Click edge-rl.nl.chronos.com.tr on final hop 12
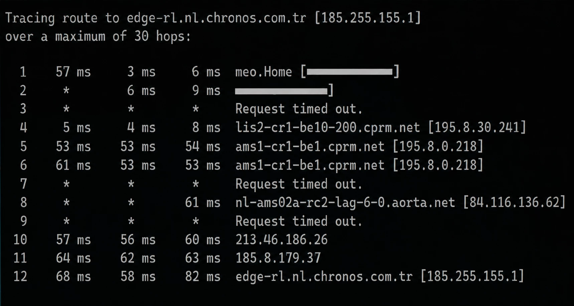This screenshot has height=306, width=574. [x=324, y=277]
